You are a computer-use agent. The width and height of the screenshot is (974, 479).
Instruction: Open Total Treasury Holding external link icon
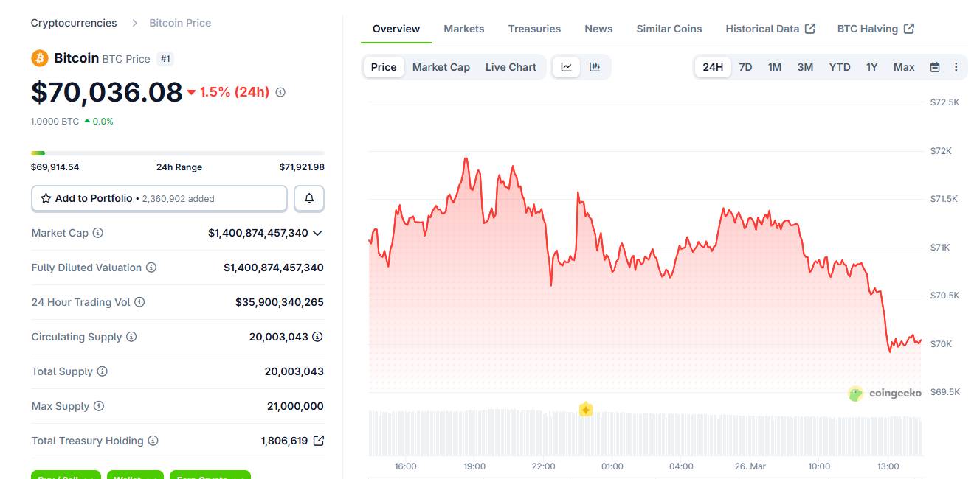(319, 441)
